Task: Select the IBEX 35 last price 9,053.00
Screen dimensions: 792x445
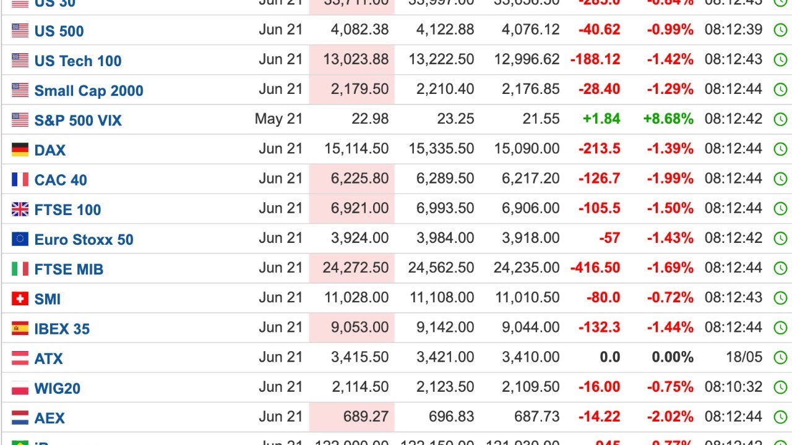Action: [359, 327]
